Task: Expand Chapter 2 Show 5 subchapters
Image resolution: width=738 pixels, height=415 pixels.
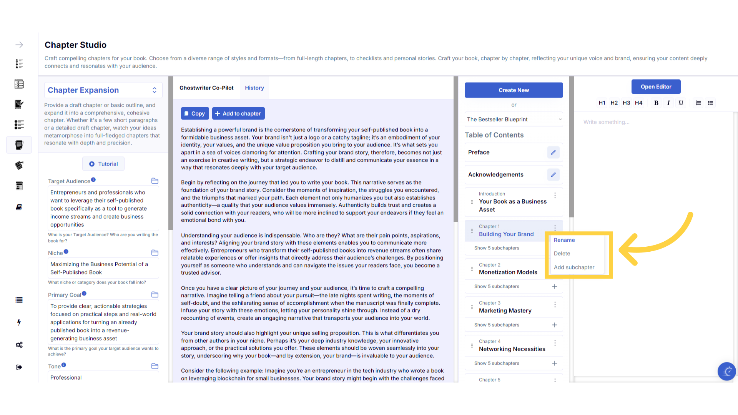Action: tap(497, 287)
